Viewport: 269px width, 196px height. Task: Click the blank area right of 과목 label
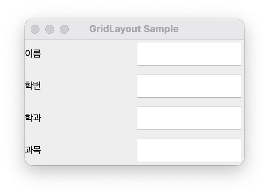pyautogui.click(x=88, y=150)
